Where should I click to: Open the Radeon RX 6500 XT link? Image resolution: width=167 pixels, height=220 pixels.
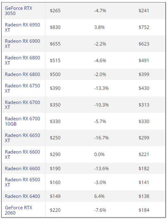pos(22,182)
